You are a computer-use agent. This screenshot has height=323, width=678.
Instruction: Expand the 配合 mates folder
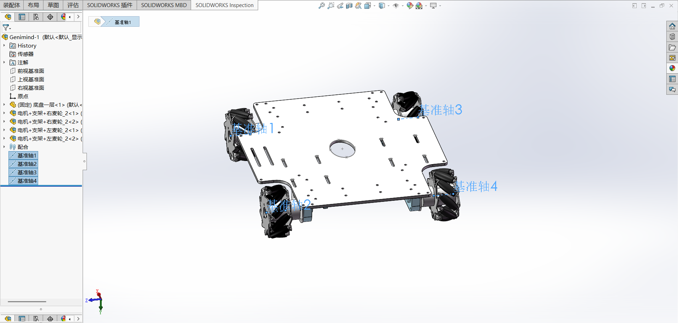(4, 147)
